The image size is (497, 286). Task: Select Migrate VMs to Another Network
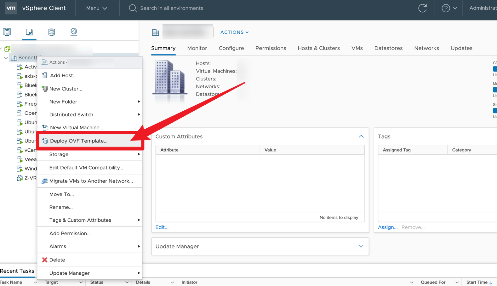point(90,181)
